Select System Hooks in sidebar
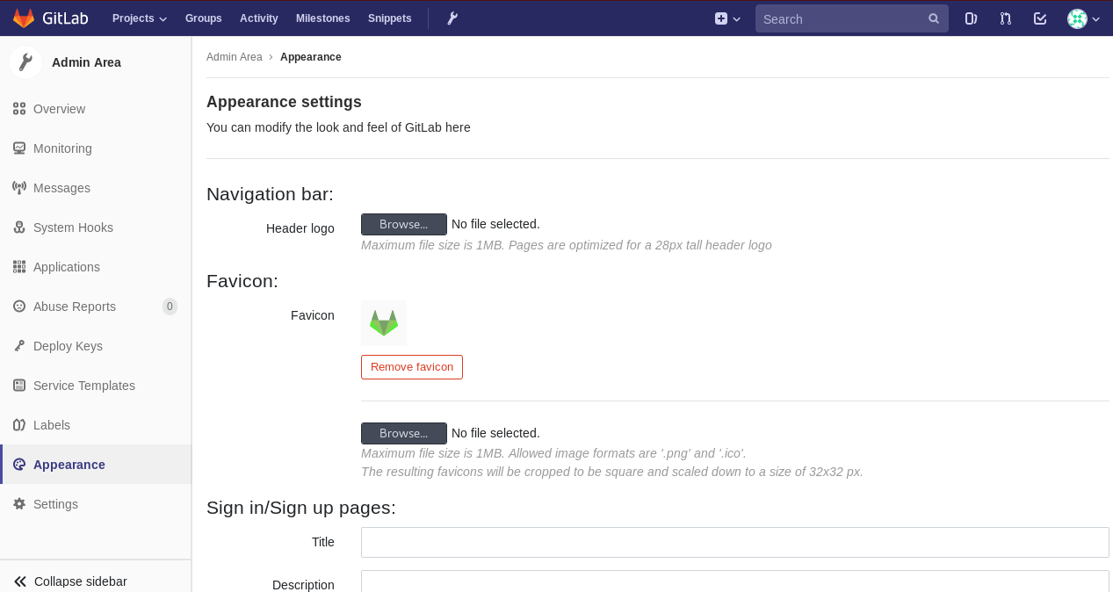Screen dimensions: 1113x592 pos(73,227)
